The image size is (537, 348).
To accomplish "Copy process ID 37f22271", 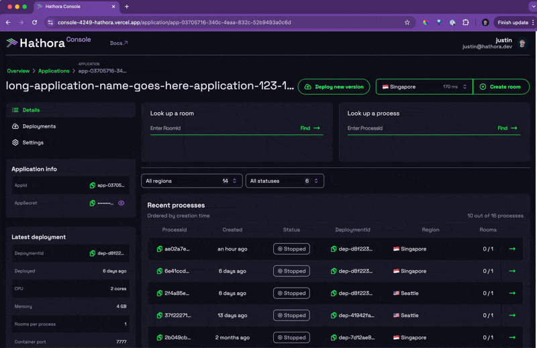I will pyautogui.click(x=159, y=316).
